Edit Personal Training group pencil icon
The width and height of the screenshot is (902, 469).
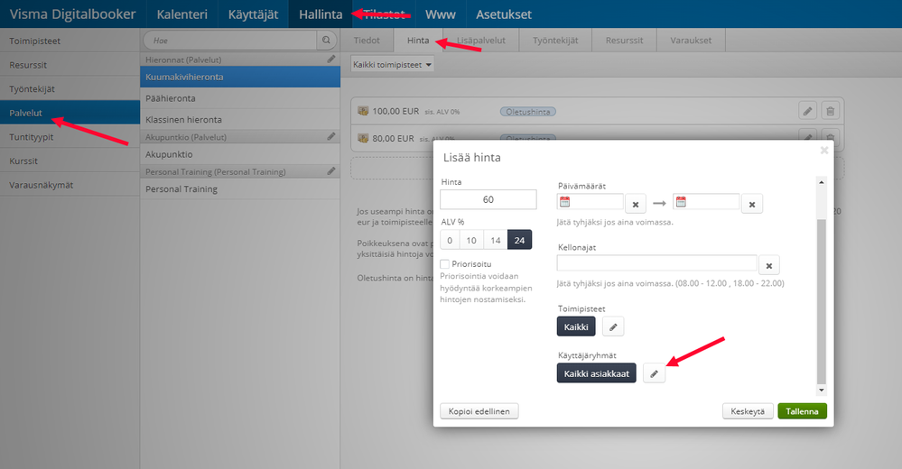(331, 171)
